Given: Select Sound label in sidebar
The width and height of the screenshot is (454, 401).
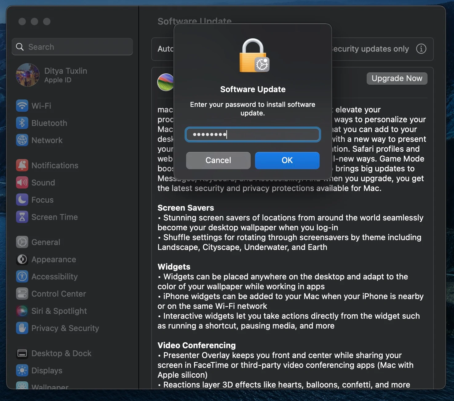Looking at the screenshot, I should point(43,183).
